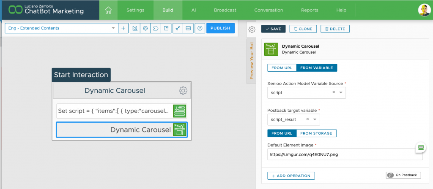Open the Settings menu
433x189 pixels.
coord(135,10)
